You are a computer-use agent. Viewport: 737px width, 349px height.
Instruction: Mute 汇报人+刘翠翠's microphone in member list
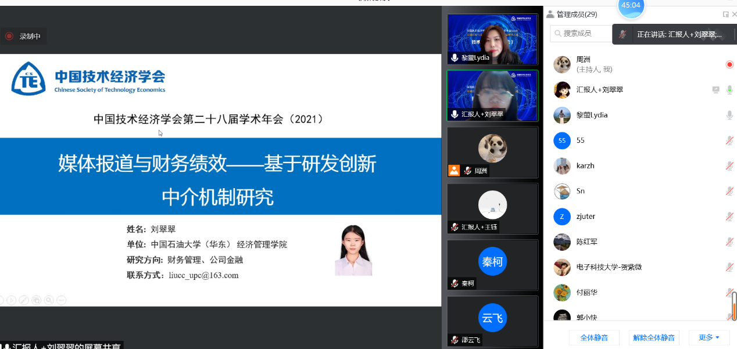coord(729,90)
